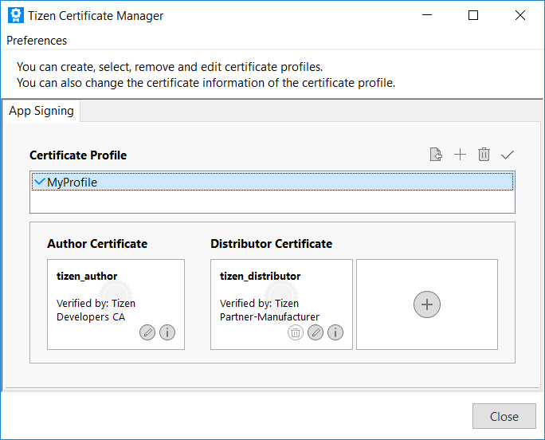This screenshot has height=440, width=545.
Task: Edit the tizen_distributor certificate
Action: (316, 332)
